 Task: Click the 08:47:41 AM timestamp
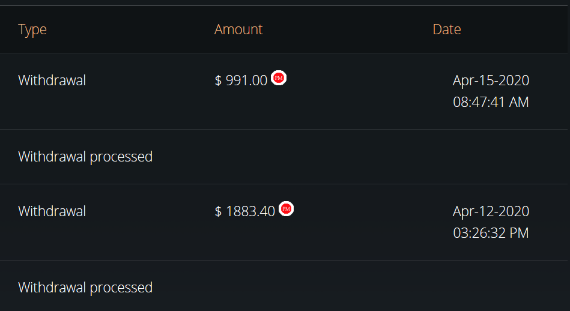click(x=491, y=102)
